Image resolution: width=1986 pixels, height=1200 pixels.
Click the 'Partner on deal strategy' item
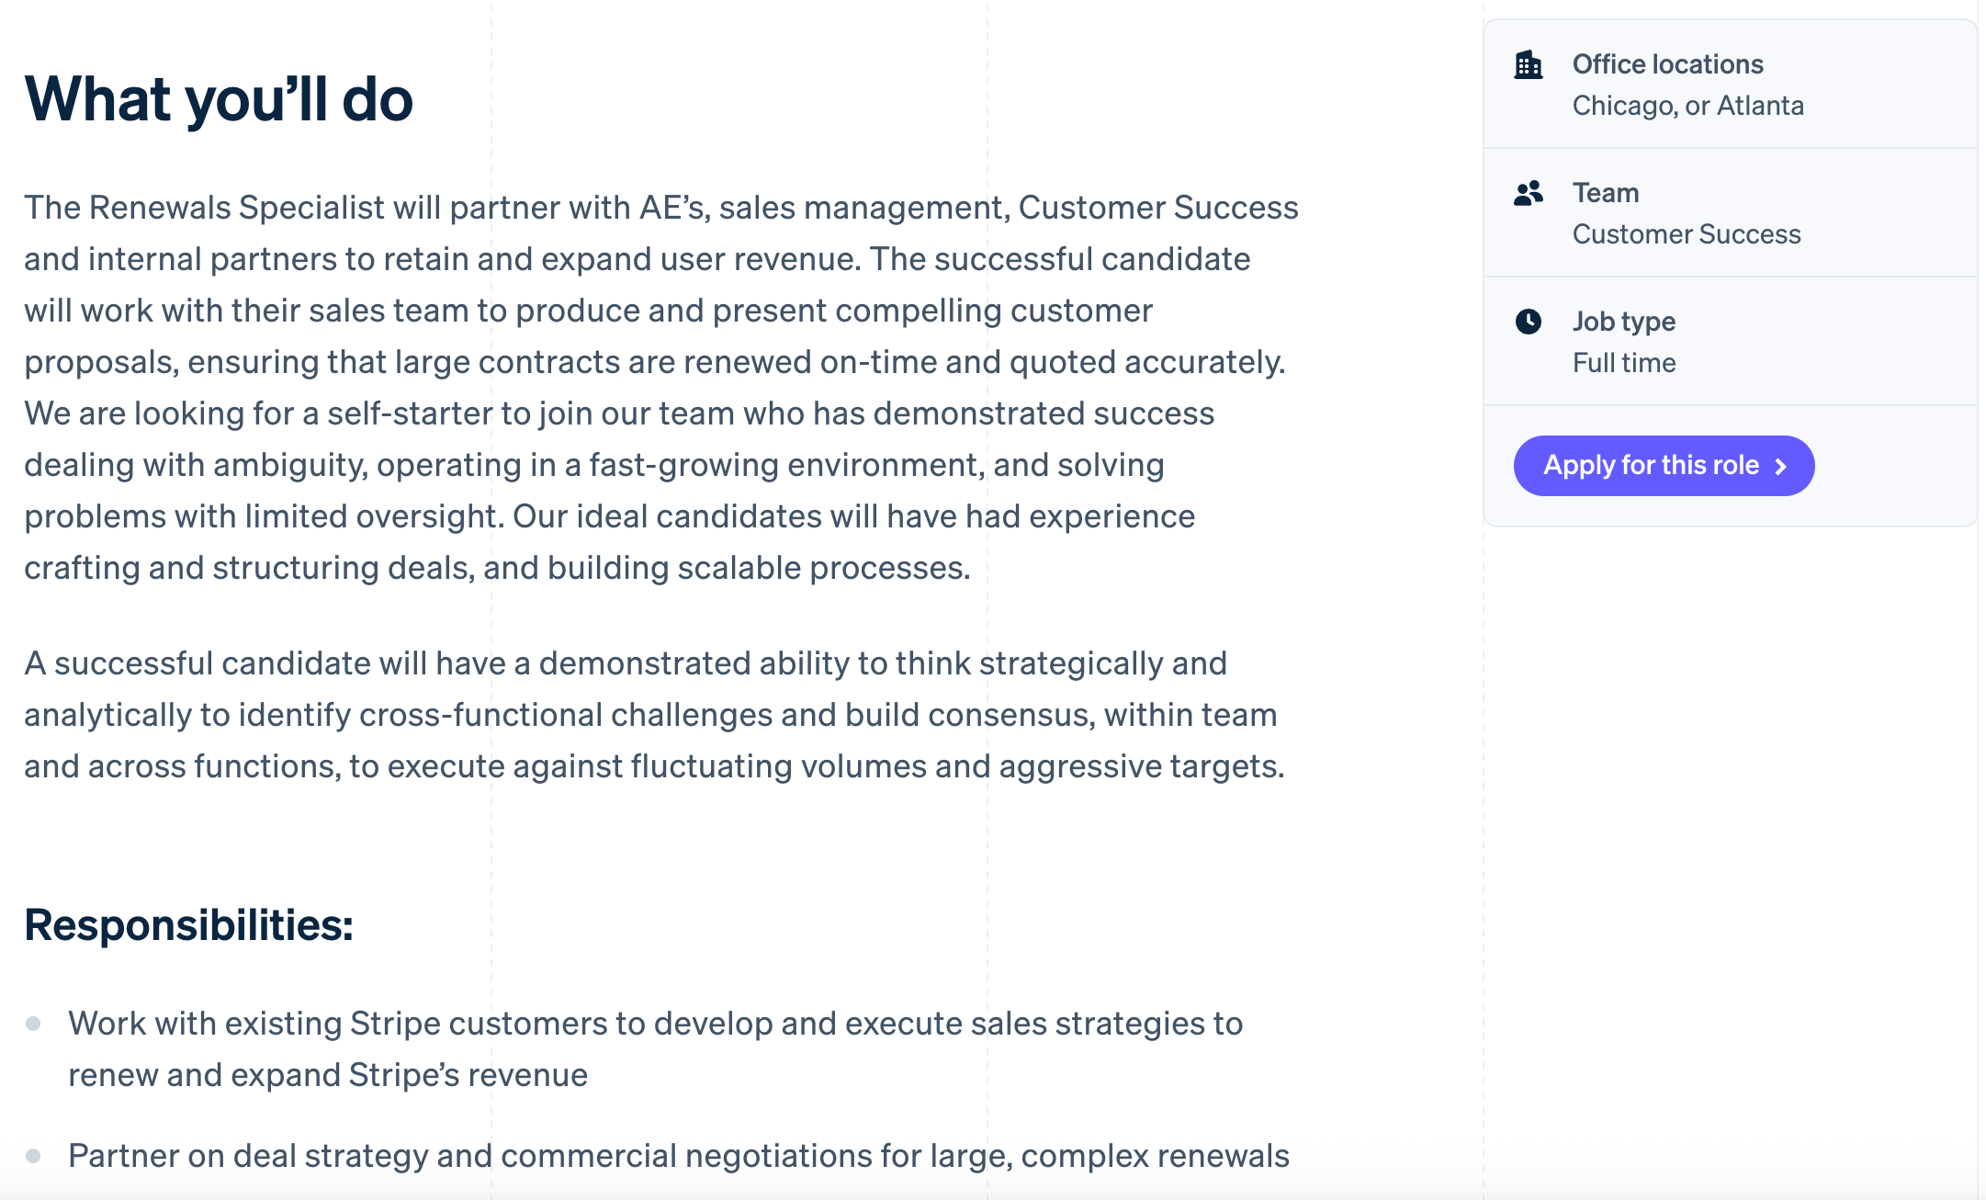[679, 1156]
